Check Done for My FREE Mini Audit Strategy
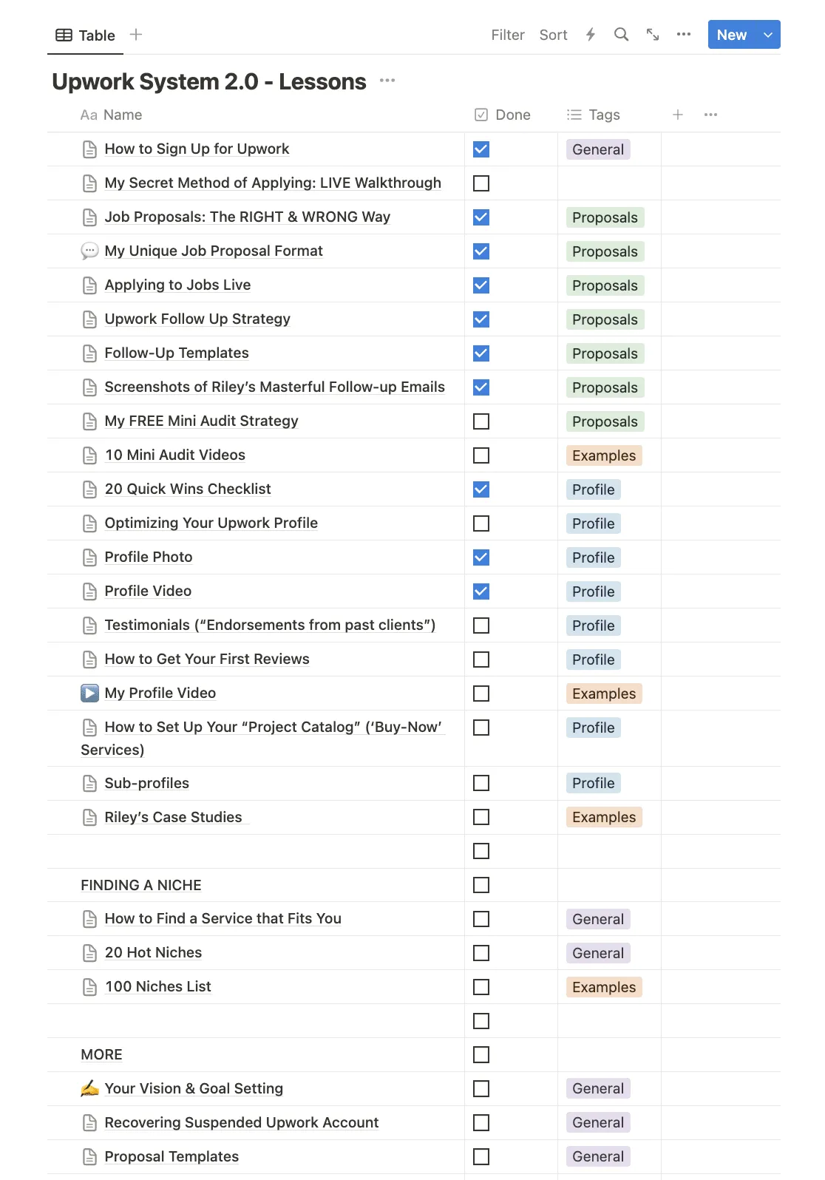Viewport: 825px width, 1180px height. 481,421
